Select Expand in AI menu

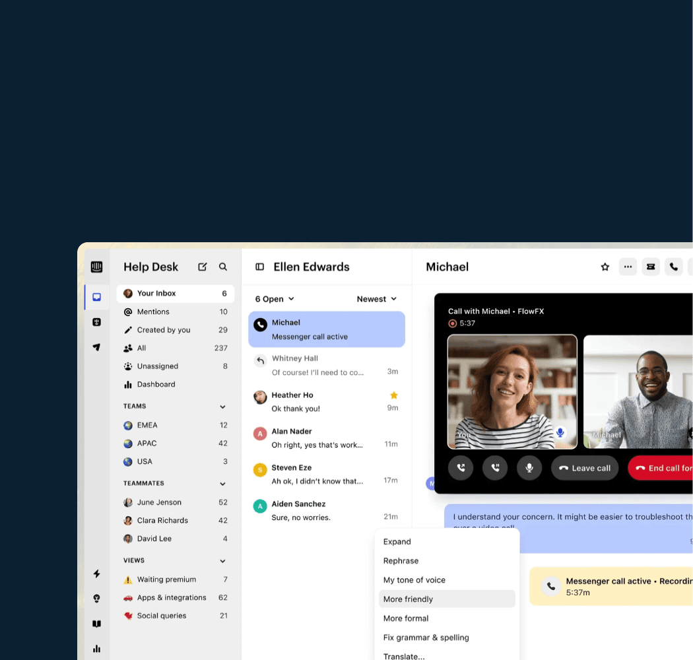tap(447, 541)
